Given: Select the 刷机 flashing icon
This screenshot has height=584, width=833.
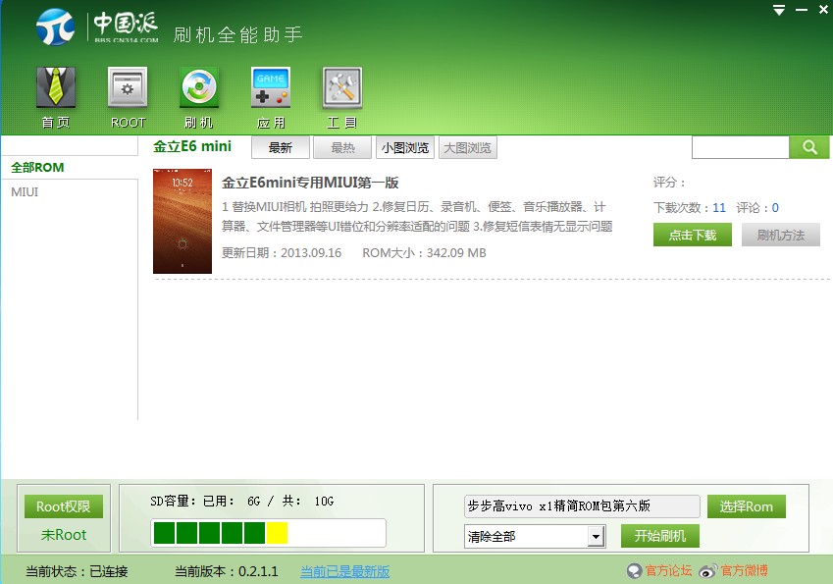Looking at the screenshot, I should coord(199,87).
